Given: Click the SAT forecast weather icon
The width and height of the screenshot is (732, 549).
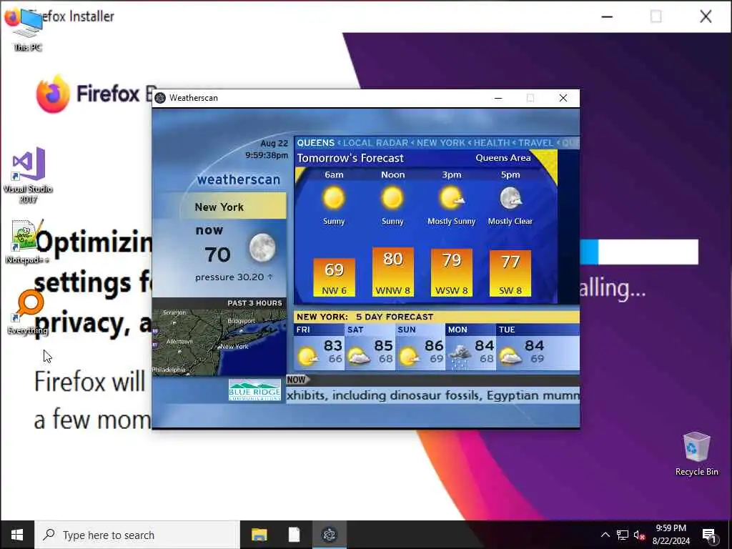Looking at the screenshot, I should click(x=359, y=357).
